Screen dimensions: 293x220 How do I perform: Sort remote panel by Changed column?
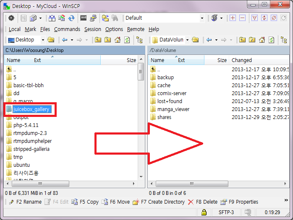tap(259, 60)
